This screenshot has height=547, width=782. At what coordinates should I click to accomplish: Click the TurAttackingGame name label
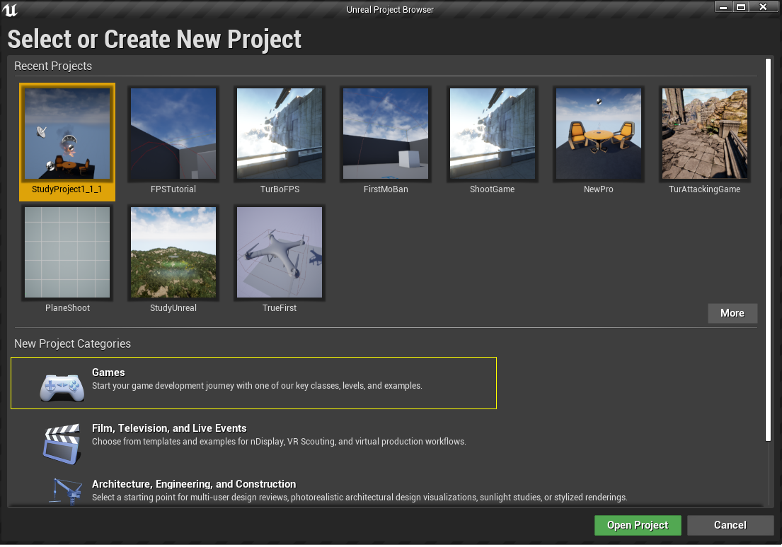pyautogui.click(x=704, y=189)
